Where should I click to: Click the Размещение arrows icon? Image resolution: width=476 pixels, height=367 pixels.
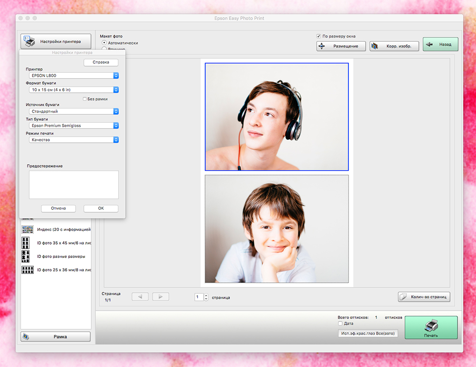[x=322, y=46]
